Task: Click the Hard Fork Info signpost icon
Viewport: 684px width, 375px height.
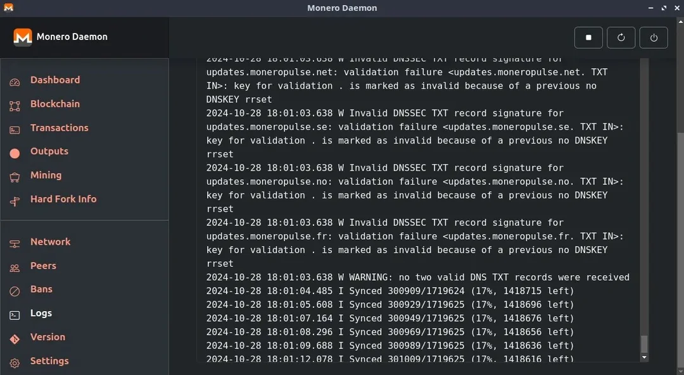Action: 15,201
